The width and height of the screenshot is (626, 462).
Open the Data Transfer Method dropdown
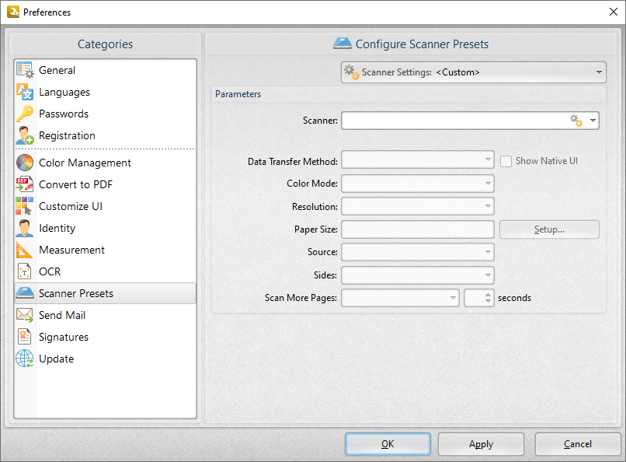pos(418,160)
